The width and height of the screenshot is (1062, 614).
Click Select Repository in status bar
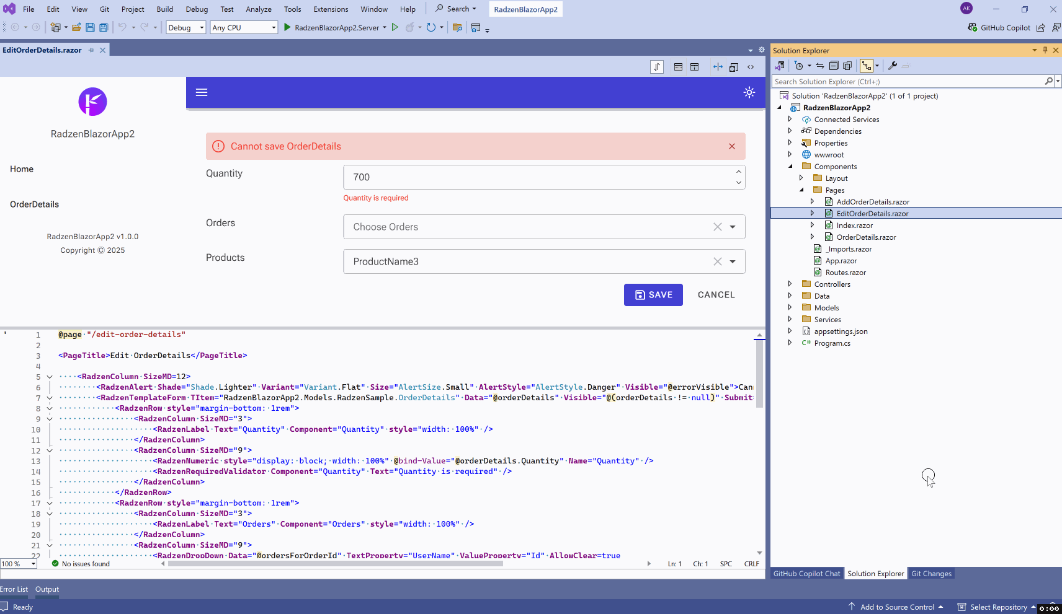(x=997, y=607)
